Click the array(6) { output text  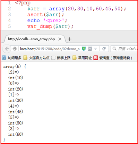pos(15,66)
